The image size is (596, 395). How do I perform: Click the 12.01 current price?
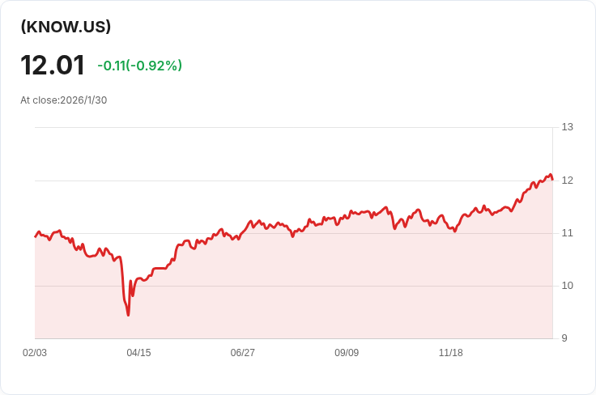(x=53, y=66)
